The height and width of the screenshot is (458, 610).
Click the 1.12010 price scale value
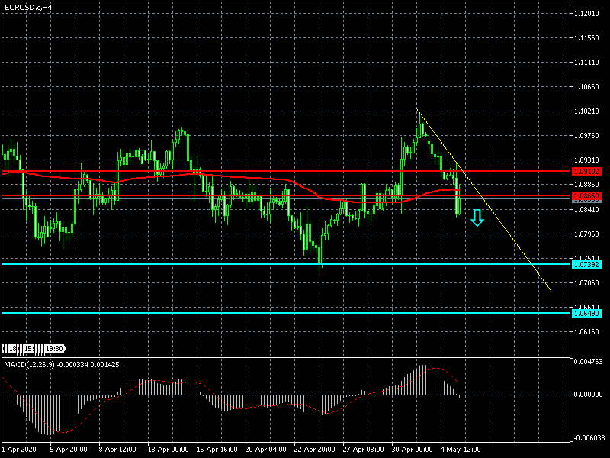tap(589, 14)
